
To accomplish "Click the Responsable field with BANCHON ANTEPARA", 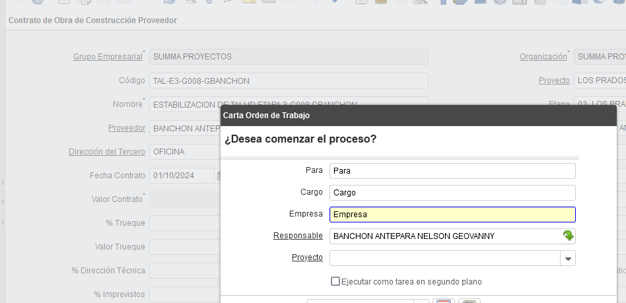I will tap(444, 236).
